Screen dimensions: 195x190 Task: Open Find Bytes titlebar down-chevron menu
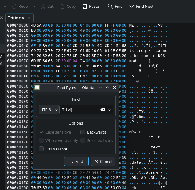click(x=100, y=88)
